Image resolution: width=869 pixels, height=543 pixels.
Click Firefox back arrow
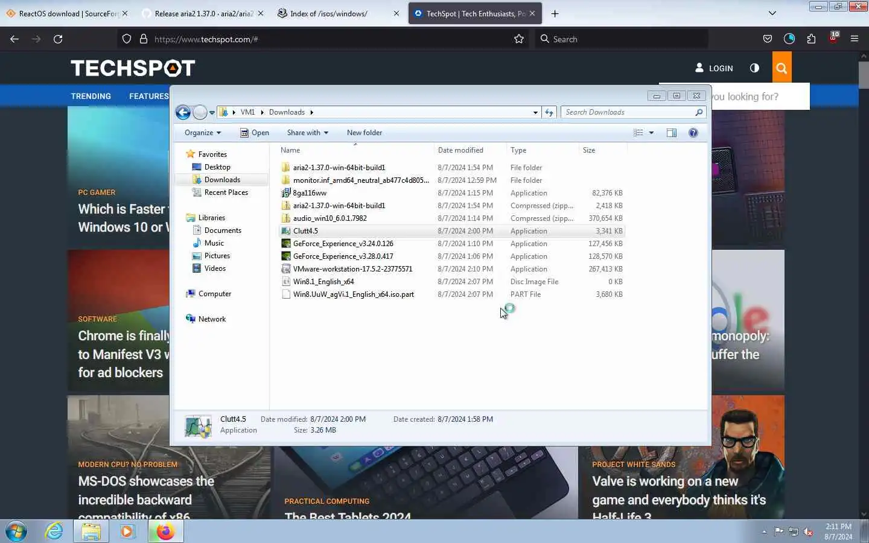(x=14, y=39)
